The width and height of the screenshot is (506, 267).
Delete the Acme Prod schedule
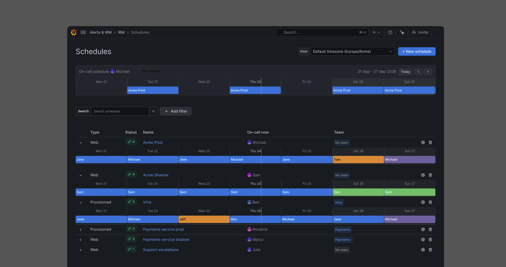(430, 142)
